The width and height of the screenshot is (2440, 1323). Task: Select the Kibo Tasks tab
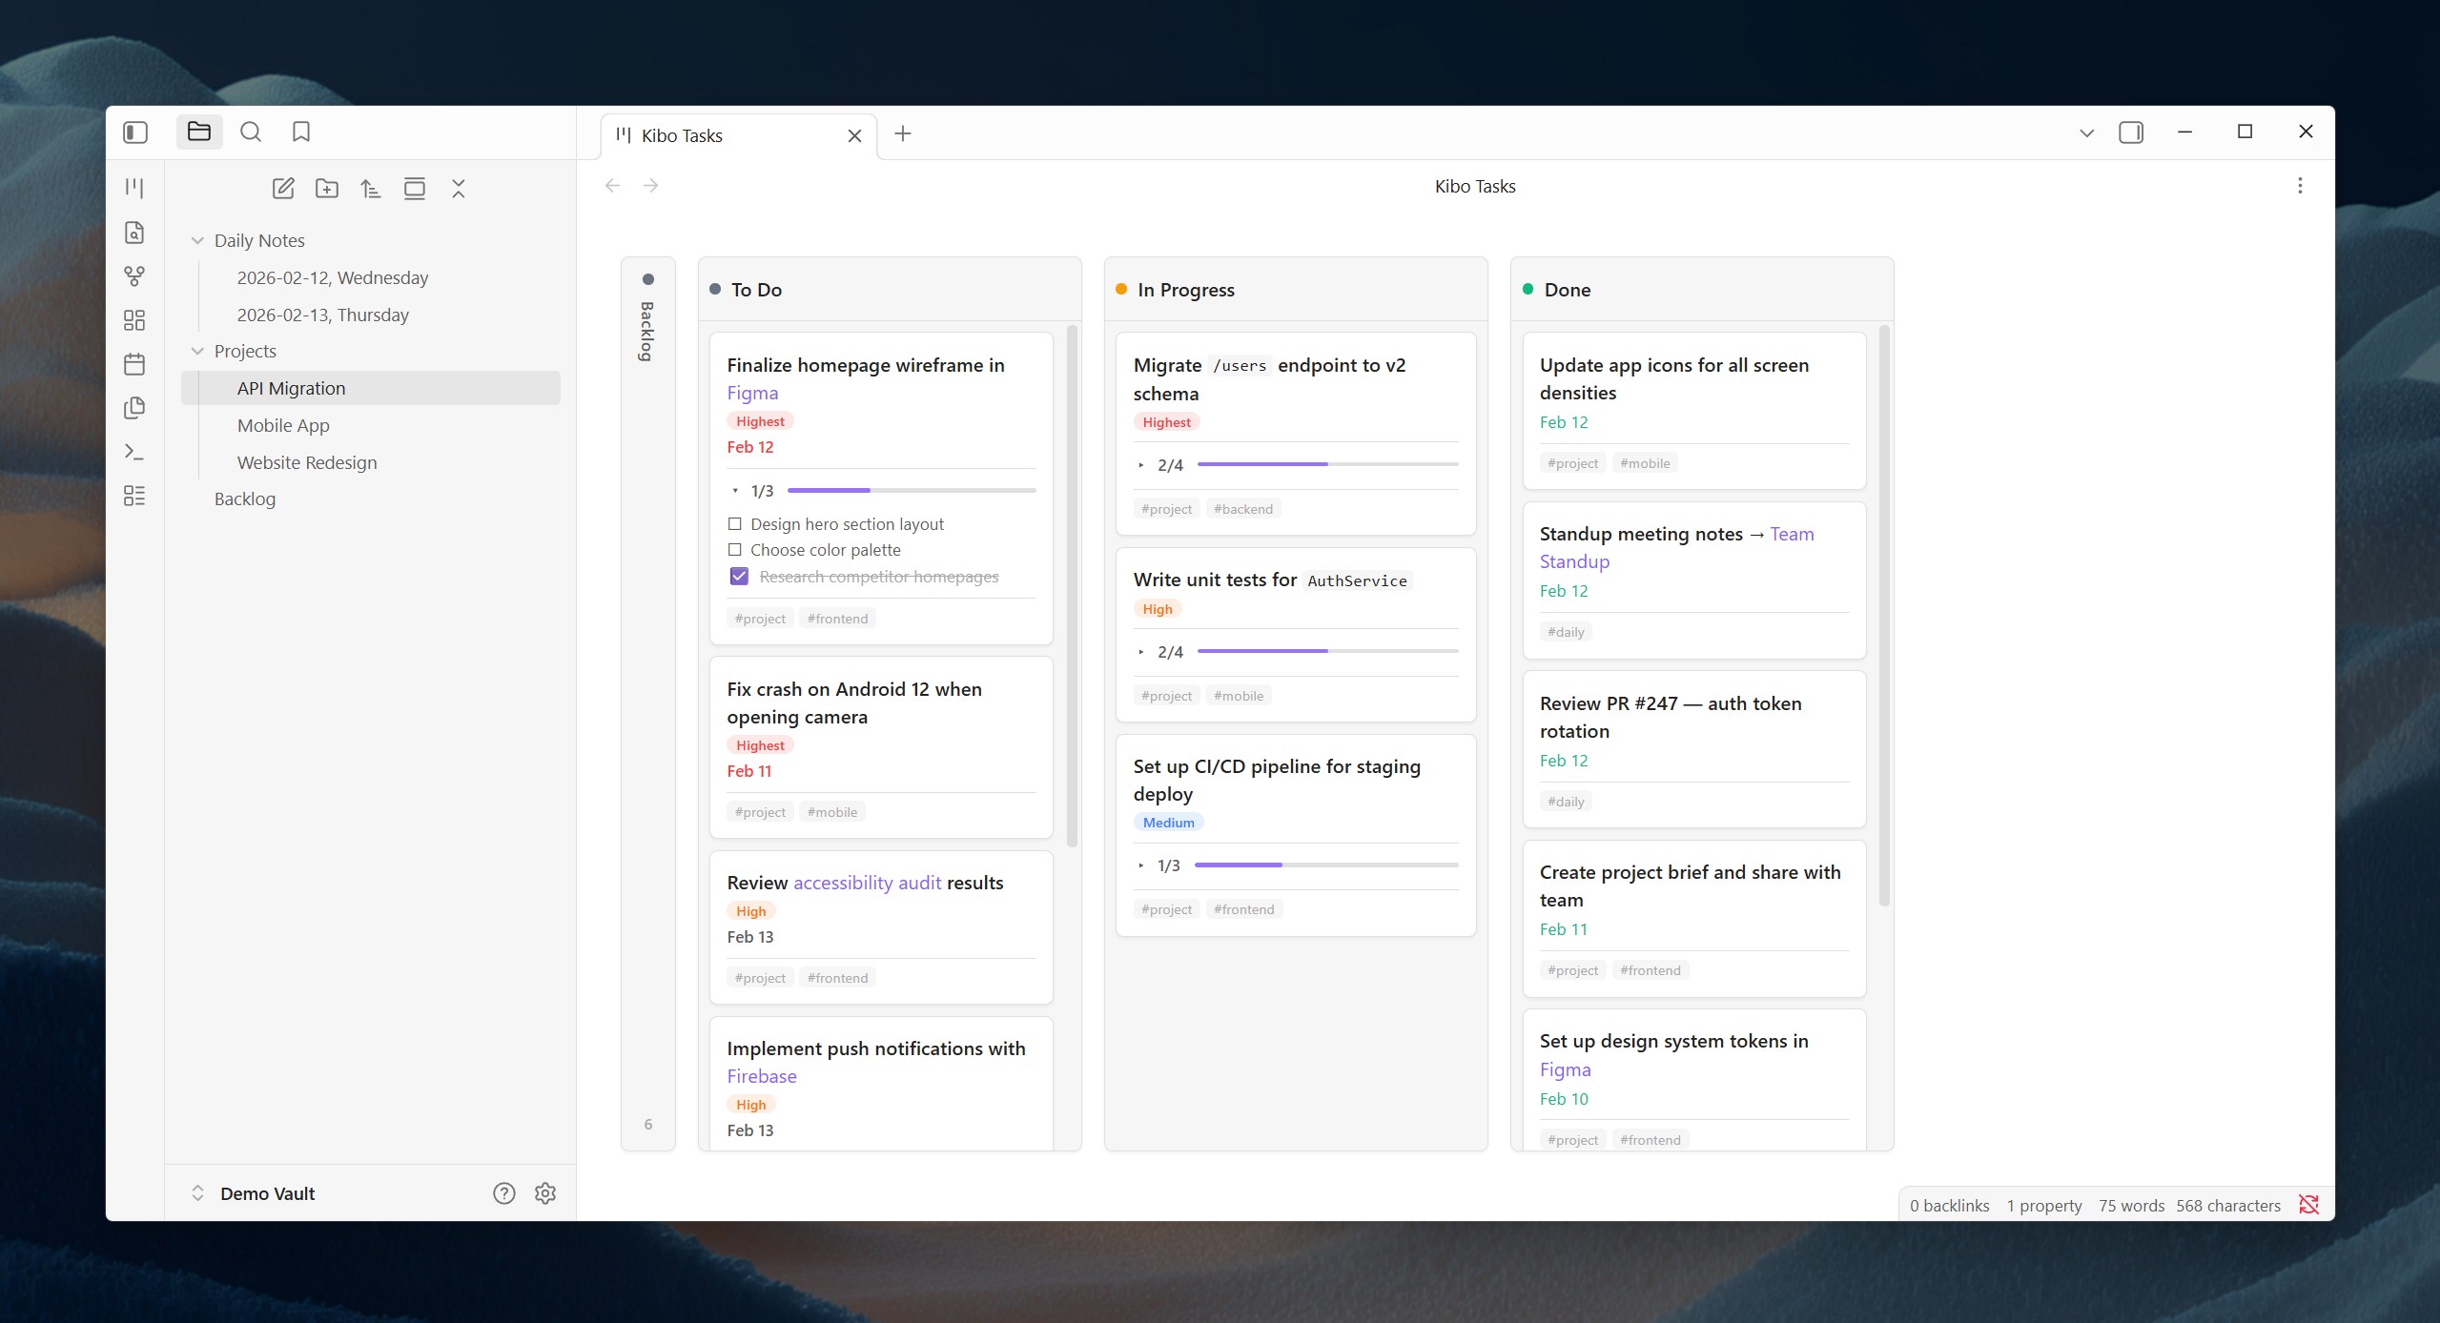pos(682,136)
